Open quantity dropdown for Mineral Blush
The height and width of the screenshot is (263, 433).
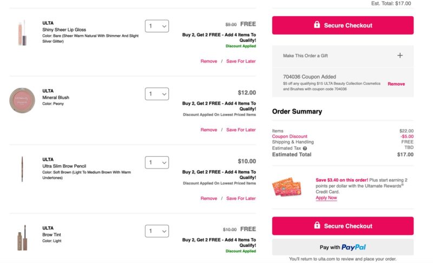[157, 94]
